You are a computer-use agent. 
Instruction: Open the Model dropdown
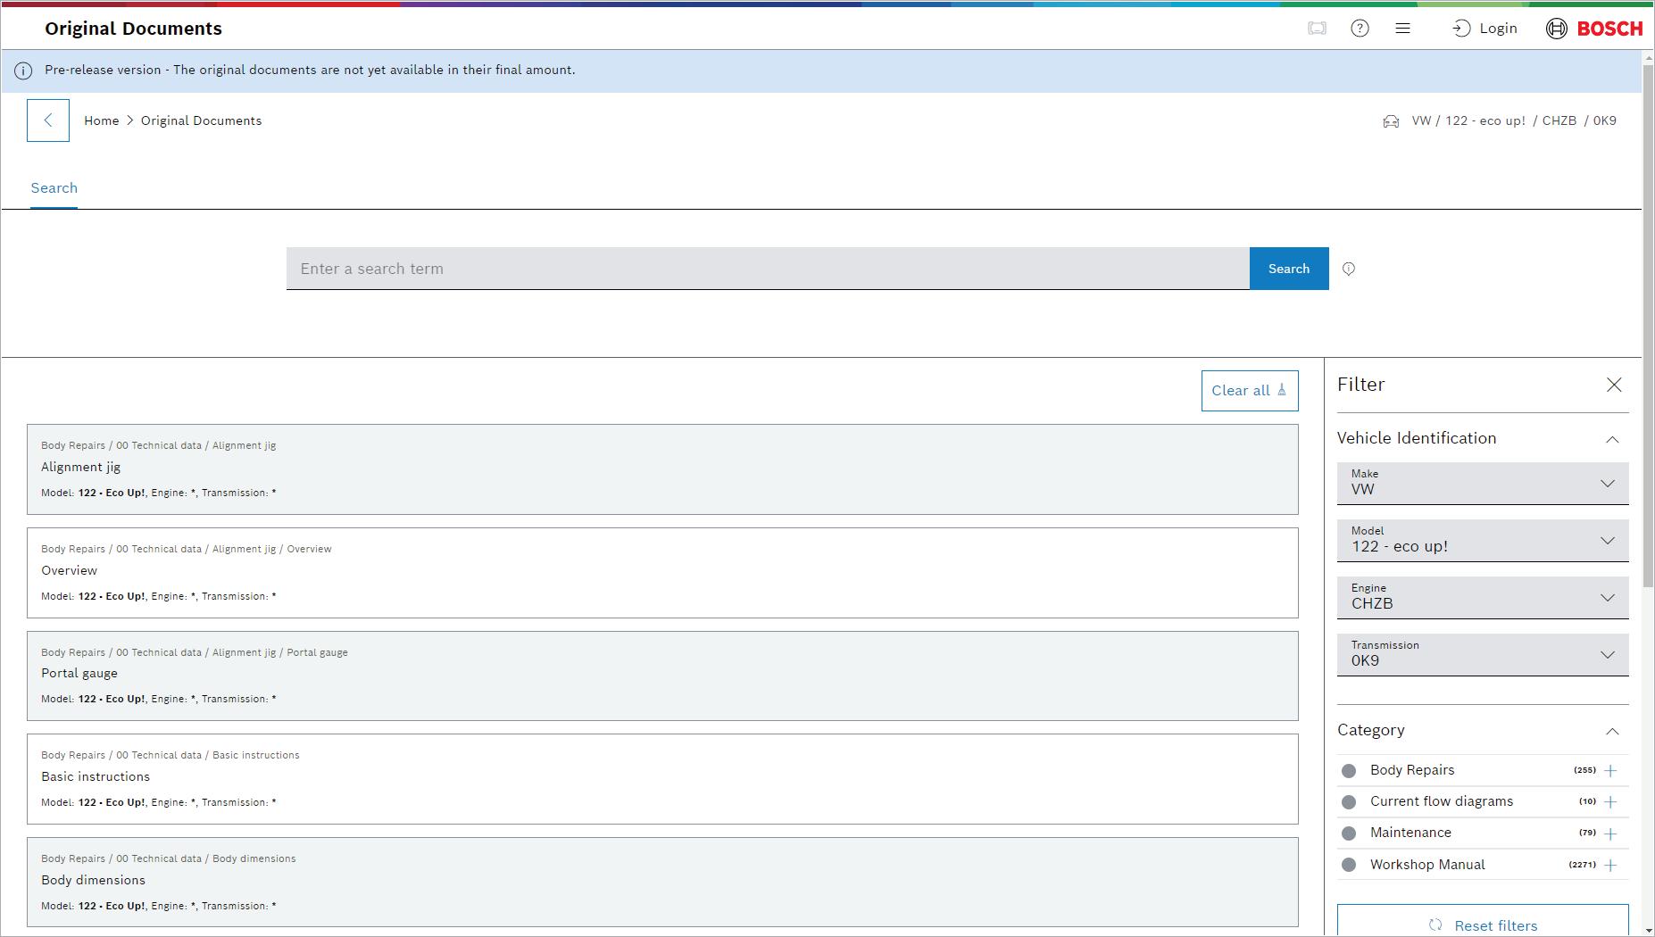click(x=1483, y=540)
